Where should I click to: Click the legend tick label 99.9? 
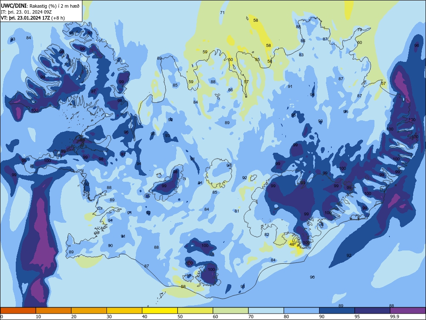(394, 317)
